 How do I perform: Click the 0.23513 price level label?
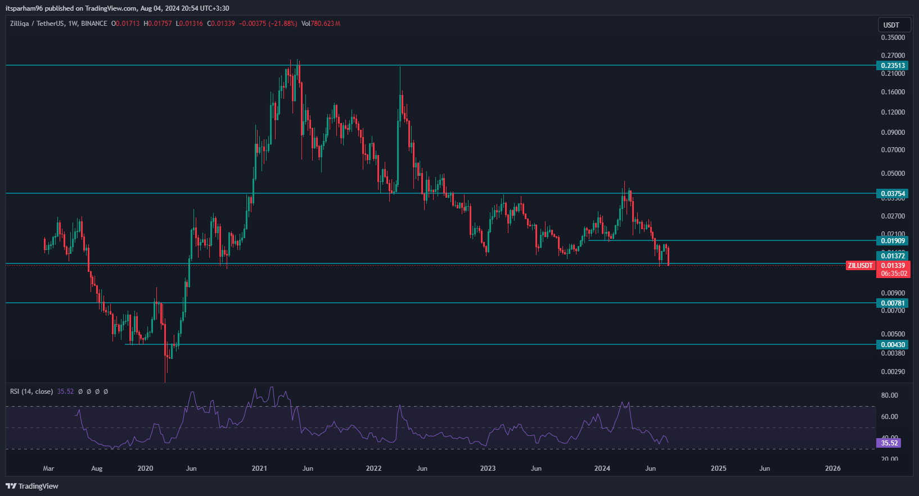point(893,66)
